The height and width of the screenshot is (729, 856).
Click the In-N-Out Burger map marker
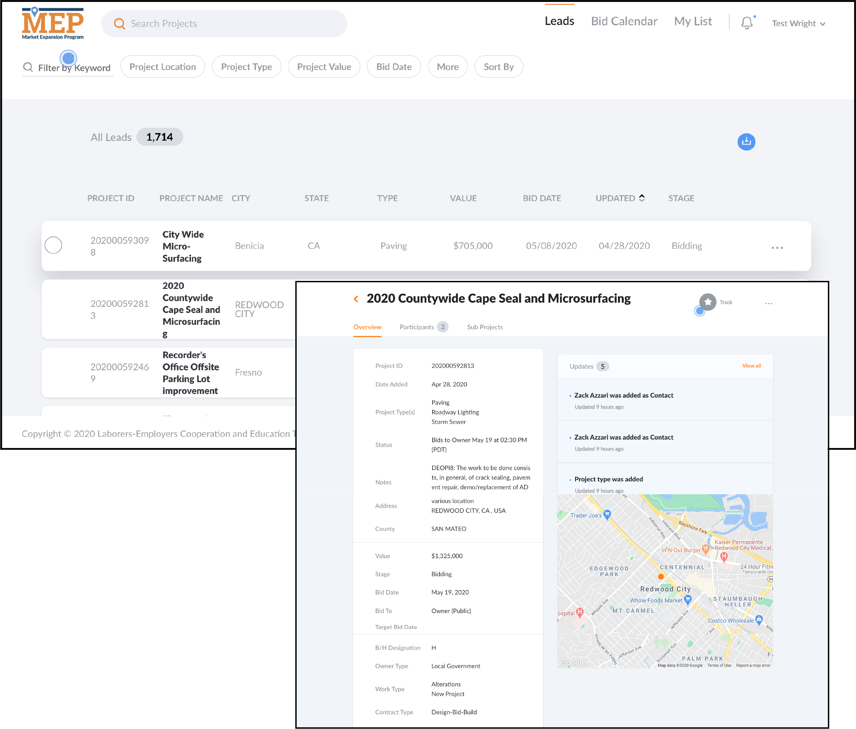(706, 549)
